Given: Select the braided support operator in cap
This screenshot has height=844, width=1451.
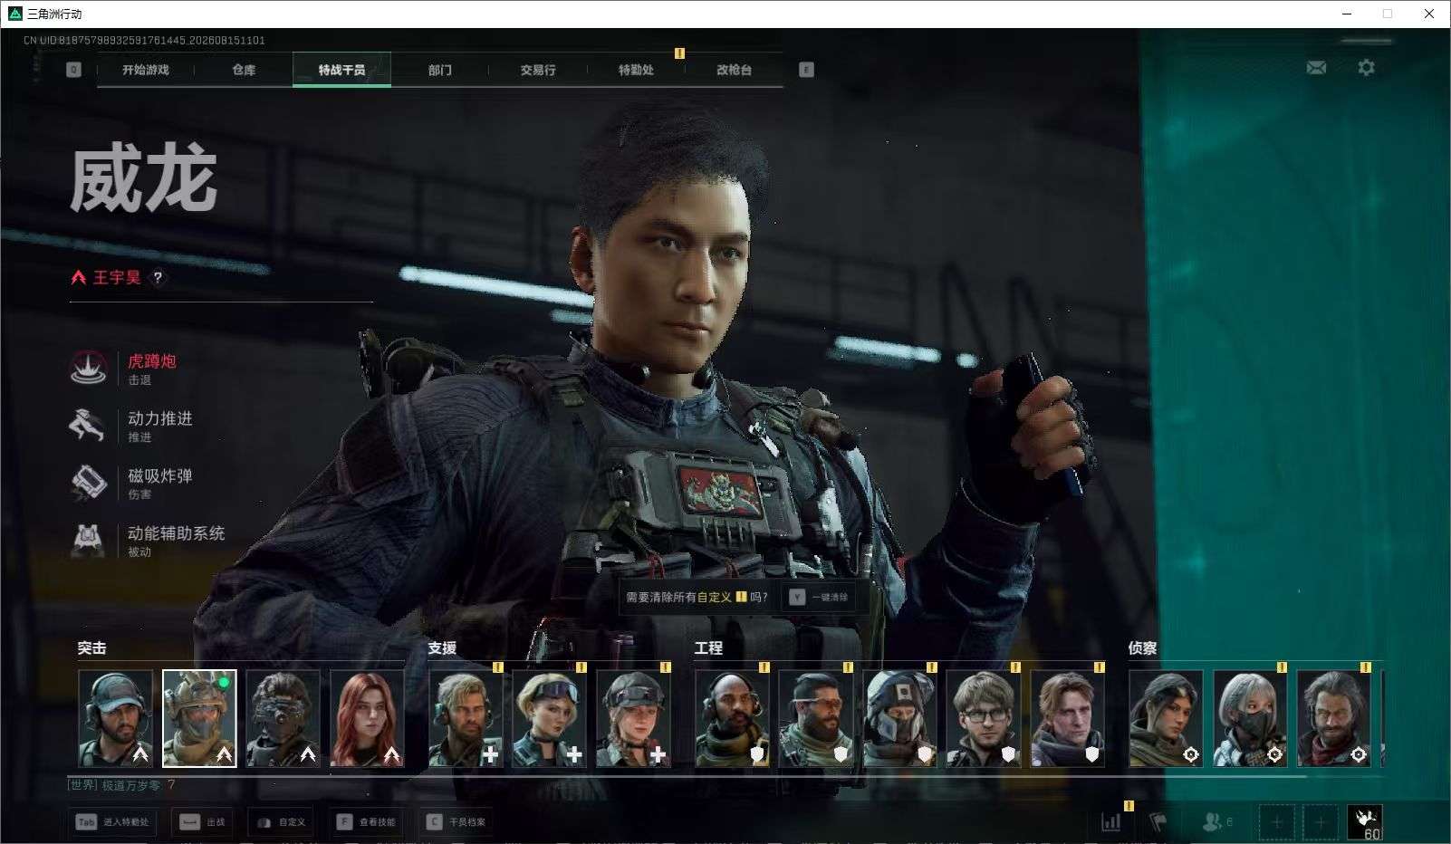Looking at the screenshot, I should [633, 718].
